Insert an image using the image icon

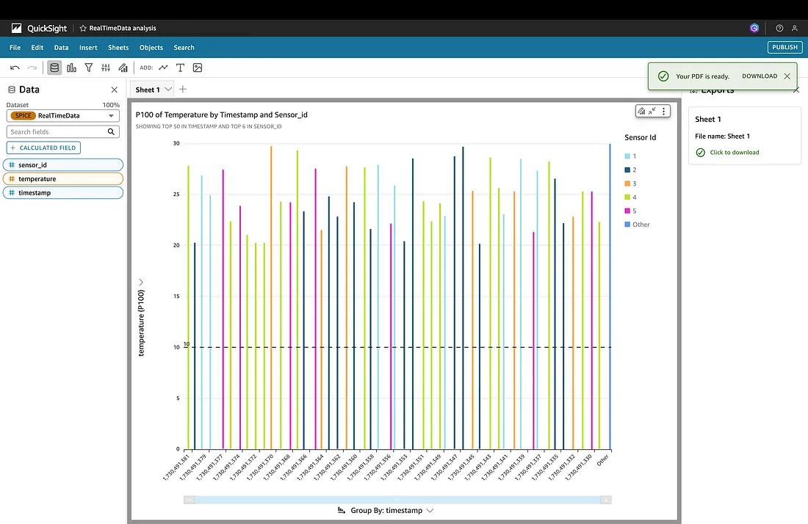click(197, 68)
